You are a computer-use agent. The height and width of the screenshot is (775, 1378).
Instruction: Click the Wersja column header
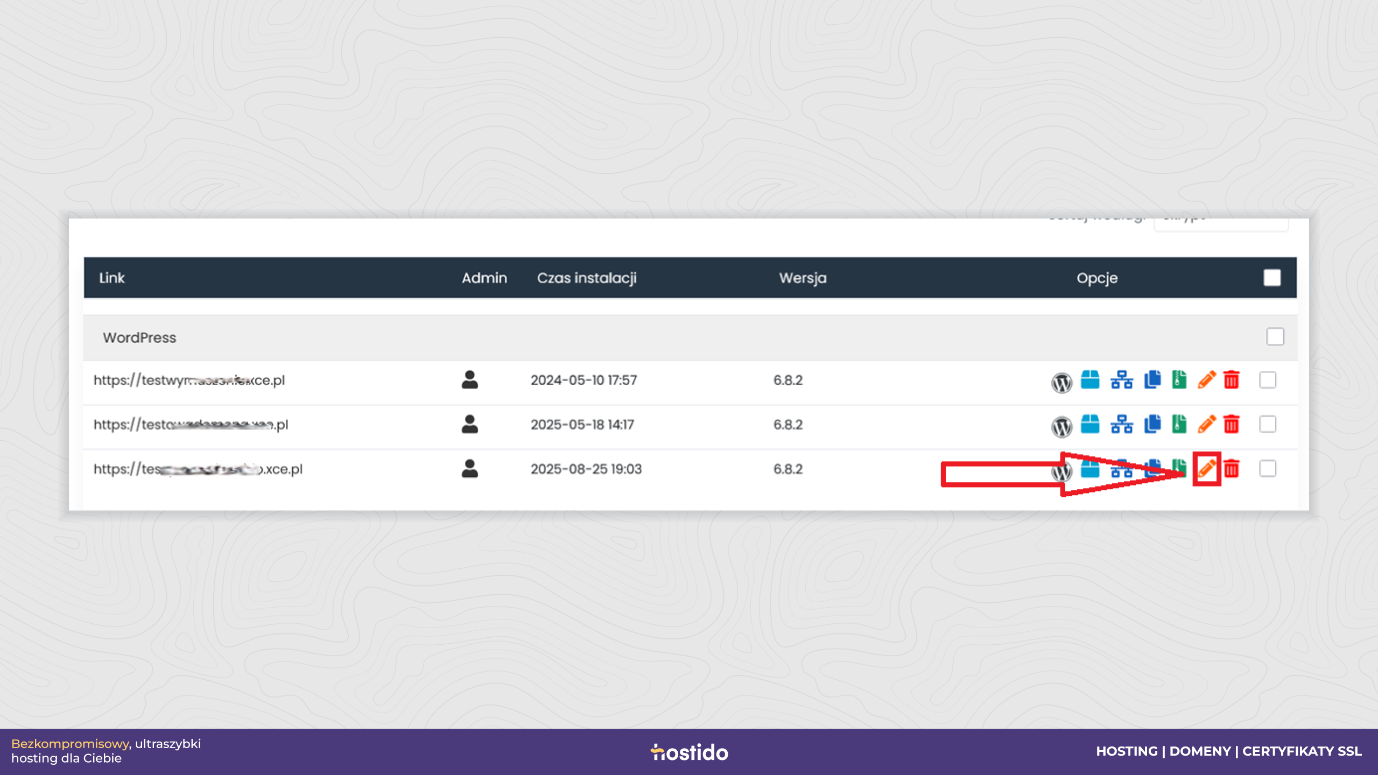tap(803, 278)
